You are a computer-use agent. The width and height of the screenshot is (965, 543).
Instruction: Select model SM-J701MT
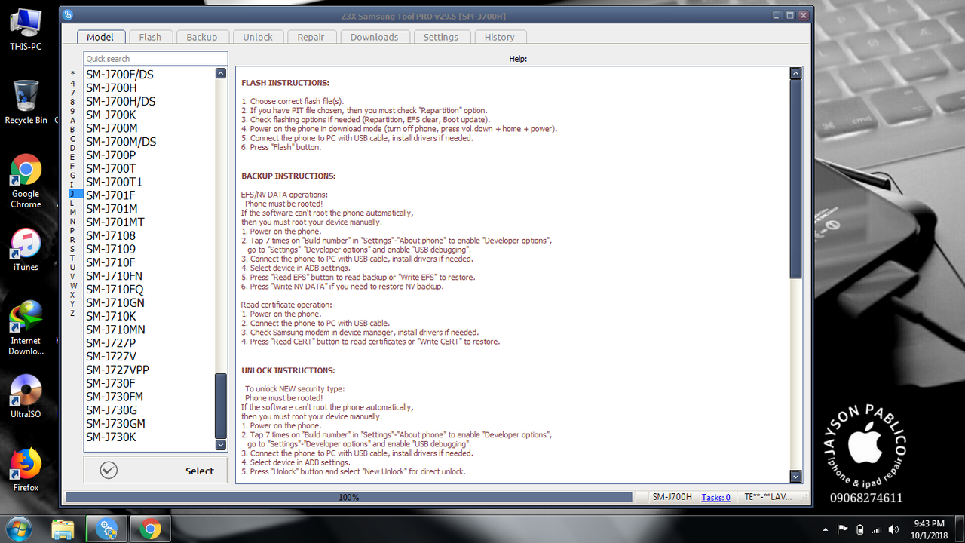[115, 222]
